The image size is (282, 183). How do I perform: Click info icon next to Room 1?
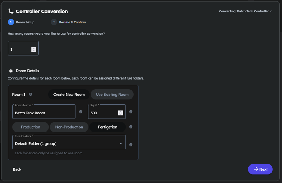pos(30,94)
